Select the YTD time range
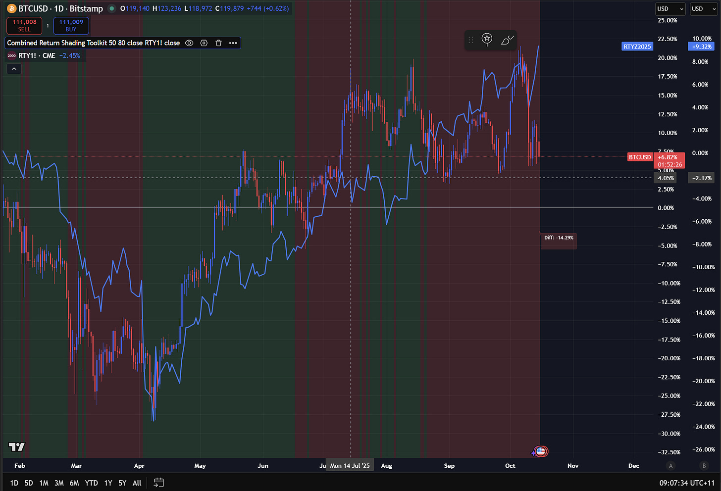The height and width of the screenshot is (491, 721). (91, 483)
